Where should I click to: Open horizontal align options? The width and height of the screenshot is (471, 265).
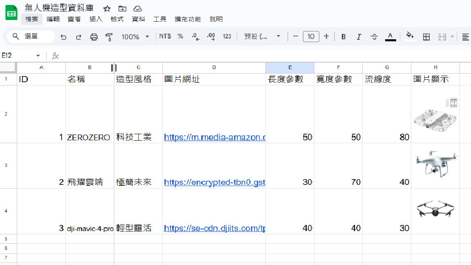coord(465,37)
